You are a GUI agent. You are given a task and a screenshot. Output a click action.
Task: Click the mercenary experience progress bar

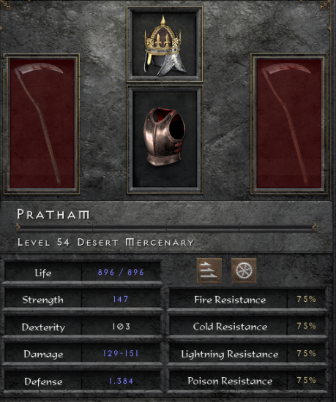(x=166, y=227)
